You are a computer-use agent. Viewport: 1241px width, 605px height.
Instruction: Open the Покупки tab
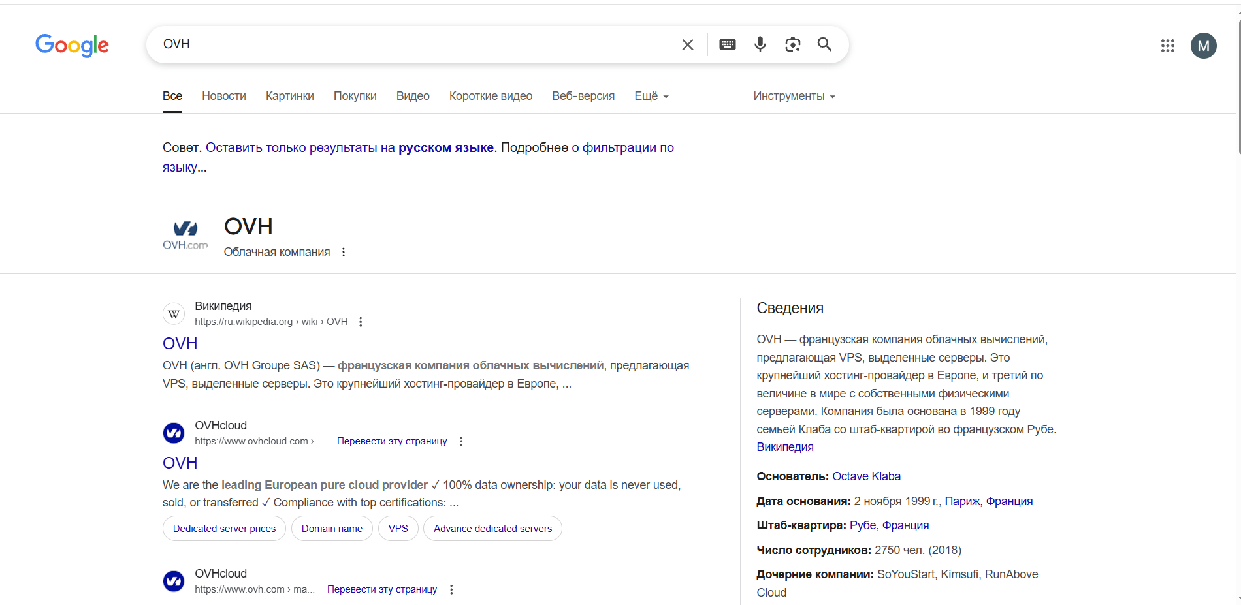tap(355, 96)
